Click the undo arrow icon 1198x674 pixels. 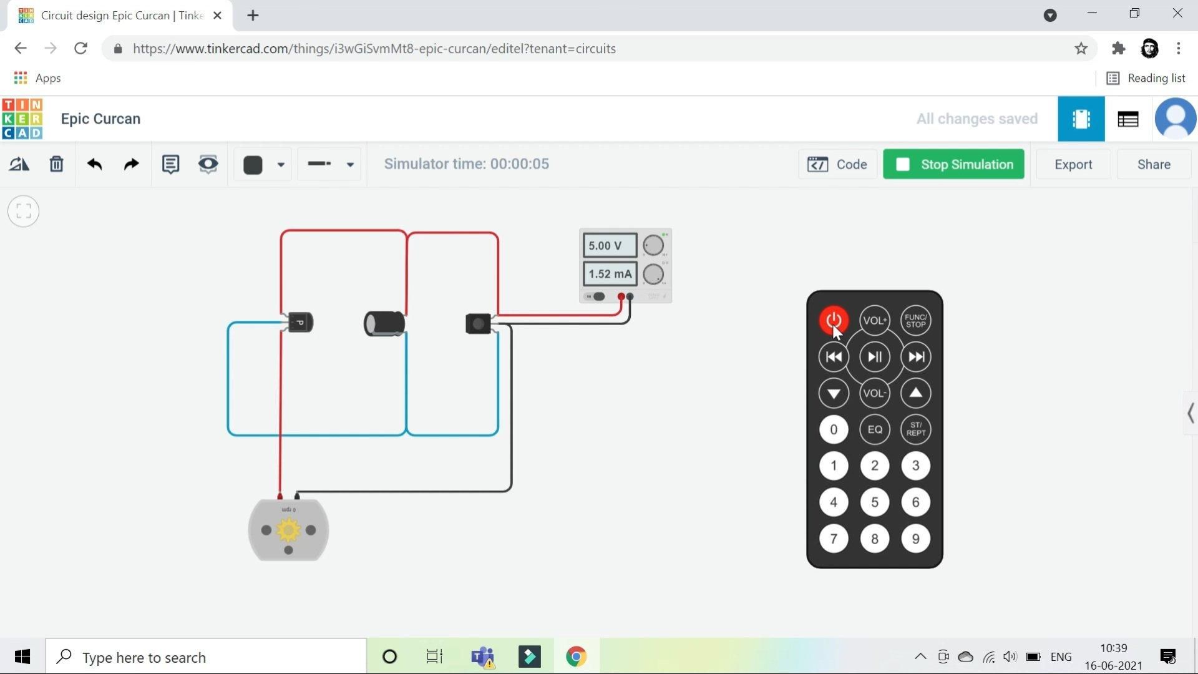click(x=94, y=164)
